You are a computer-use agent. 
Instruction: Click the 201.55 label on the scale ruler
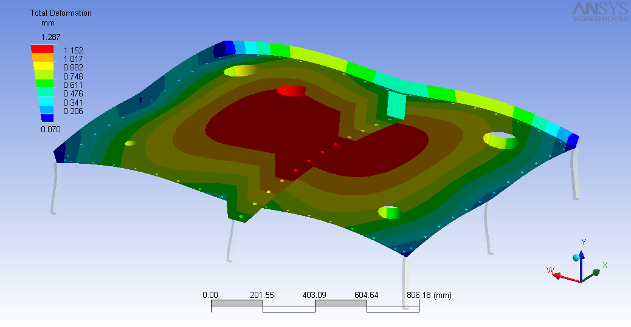tap(262, 295)
